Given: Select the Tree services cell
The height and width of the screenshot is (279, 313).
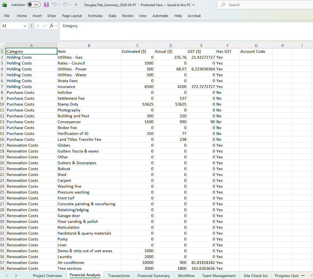Looking at the screenshot, I should click(x=89, y=268).
